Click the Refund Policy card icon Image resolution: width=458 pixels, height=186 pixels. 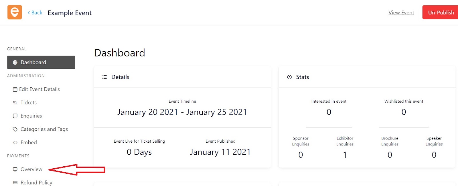[15, 183]
